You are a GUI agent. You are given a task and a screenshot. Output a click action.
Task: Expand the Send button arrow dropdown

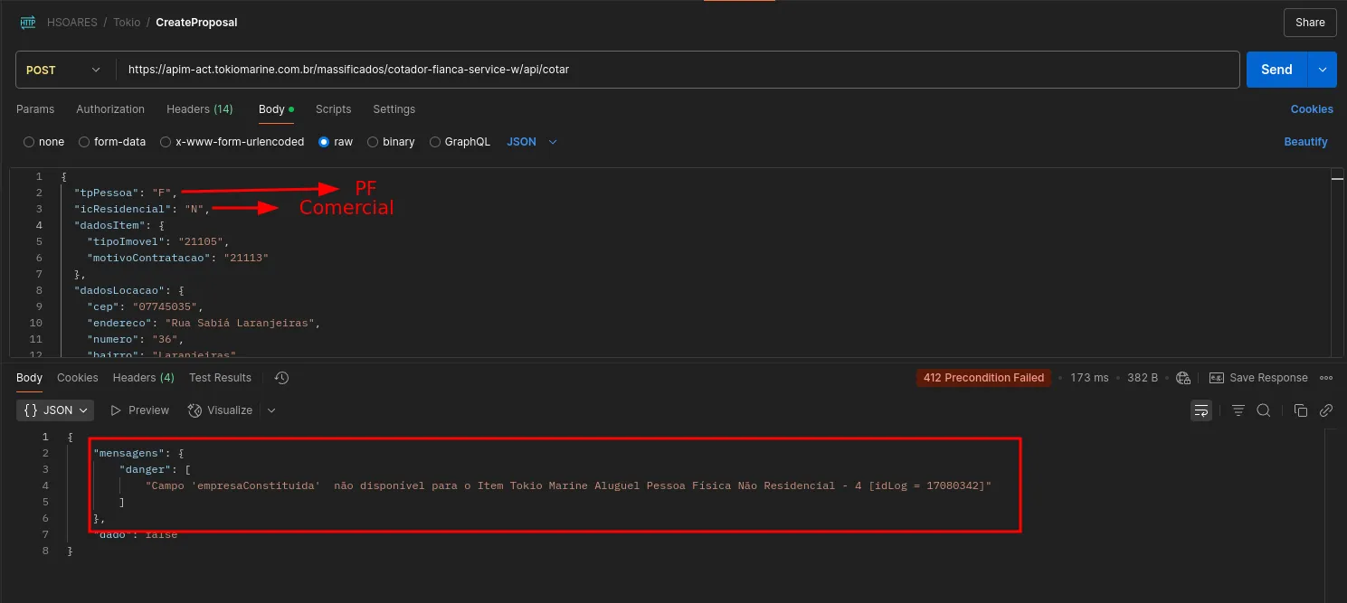click(1323, 70)
